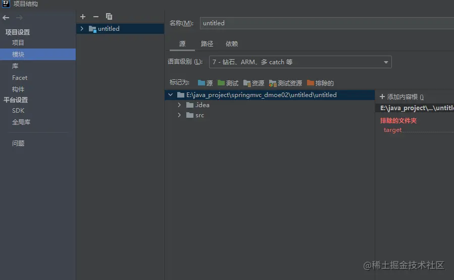Open the 语言级别 language level dropdown
This screenshot has height=280, width=454.
point(300,62)
